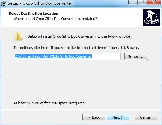Go back with the Back button
Image resolution: width=162 pixels, height=125 pixels.
click(94, 117)
